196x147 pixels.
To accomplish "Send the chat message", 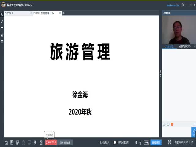I will tap(194, 132).
